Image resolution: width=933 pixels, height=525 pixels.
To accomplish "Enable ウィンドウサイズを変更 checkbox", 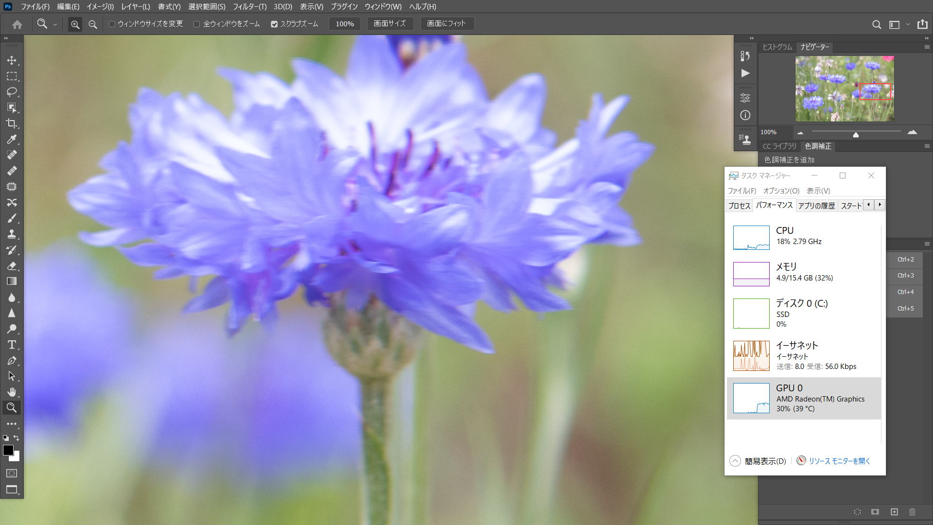I will tap(112, 24).
